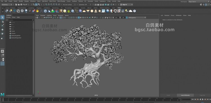
Task: Click the green plant shelf icon
Action: pyautogui.click(x=69, y=11)
